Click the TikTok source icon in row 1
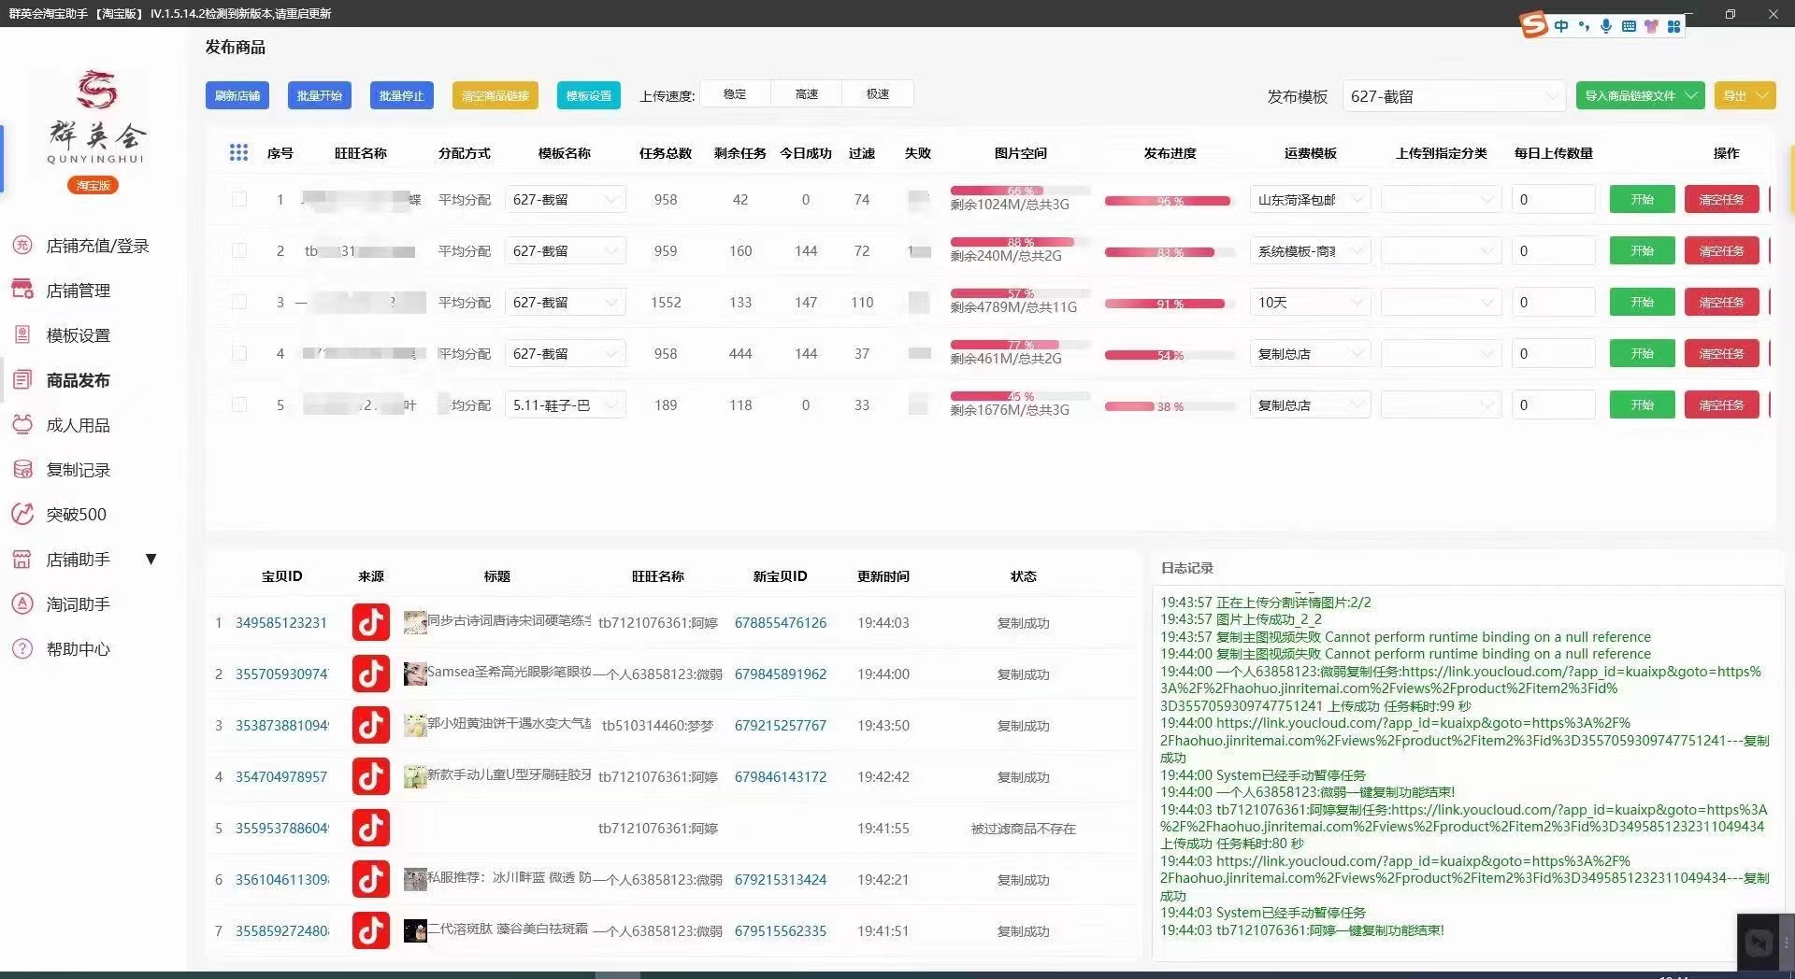Image resolution: width=1795 pixels, height=979 pixels. click(x=370, y=623)
